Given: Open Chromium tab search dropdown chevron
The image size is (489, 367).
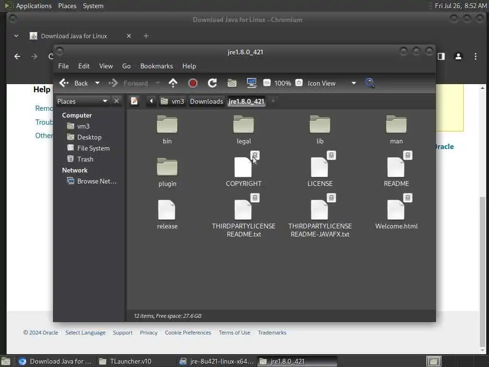Looking at the screenshot, I should 16,36.
